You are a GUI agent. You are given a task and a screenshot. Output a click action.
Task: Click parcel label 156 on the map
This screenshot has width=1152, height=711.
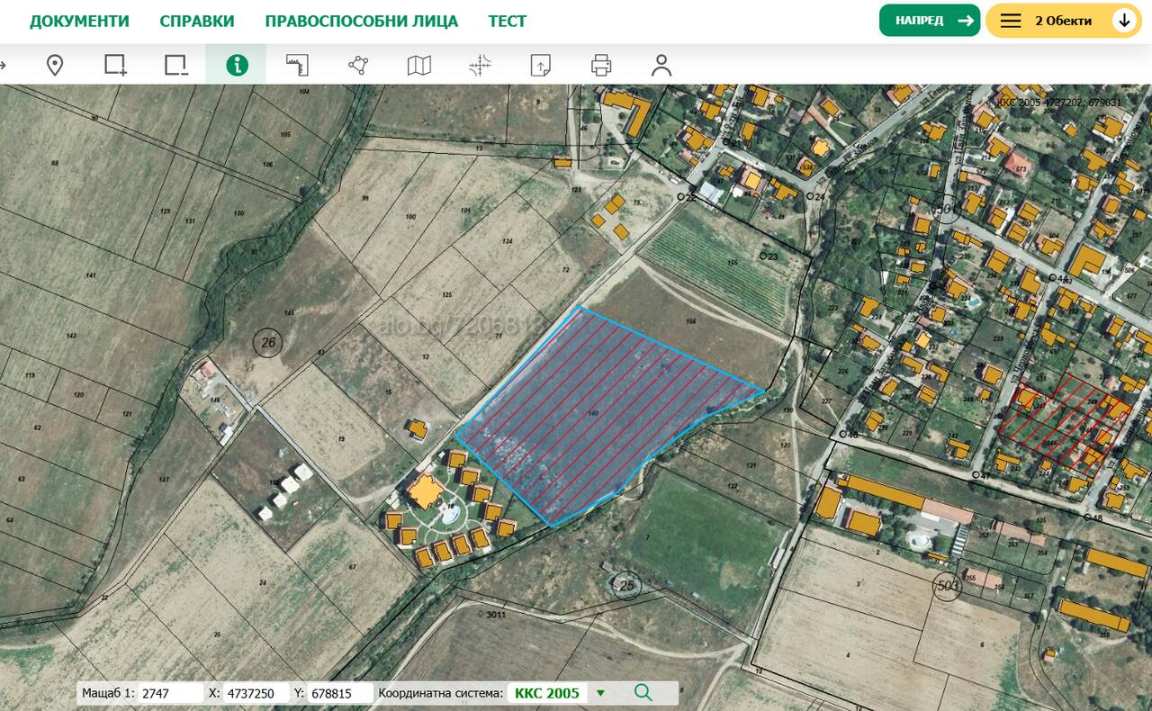coord(690,321)
